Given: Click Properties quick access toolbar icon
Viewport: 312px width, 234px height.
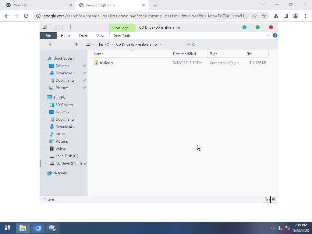Looking at the screenshot, I should click(x=55, y=27).
